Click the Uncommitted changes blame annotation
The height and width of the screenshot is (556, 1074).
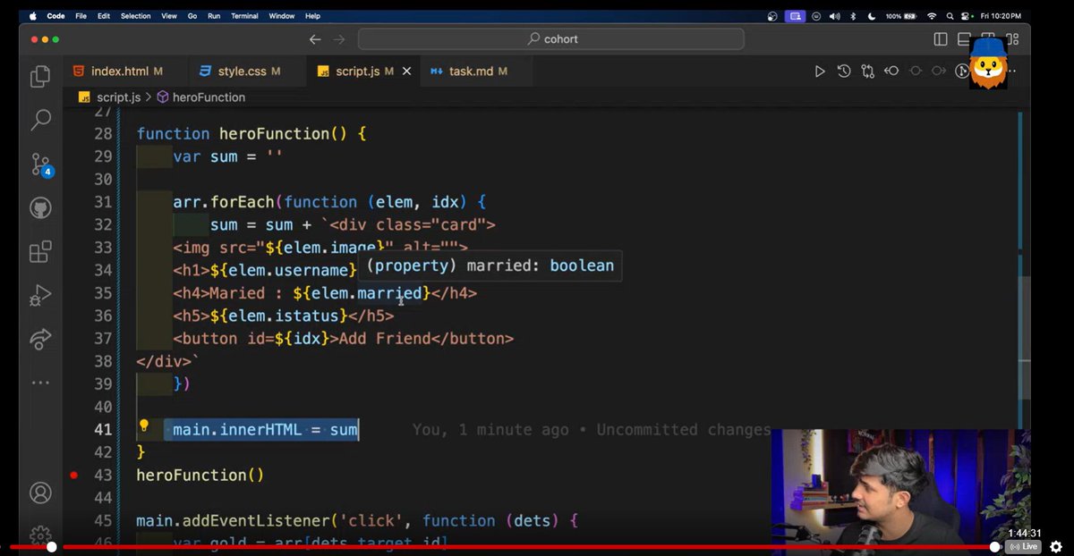pyautogui.click(x=683, y=429)
